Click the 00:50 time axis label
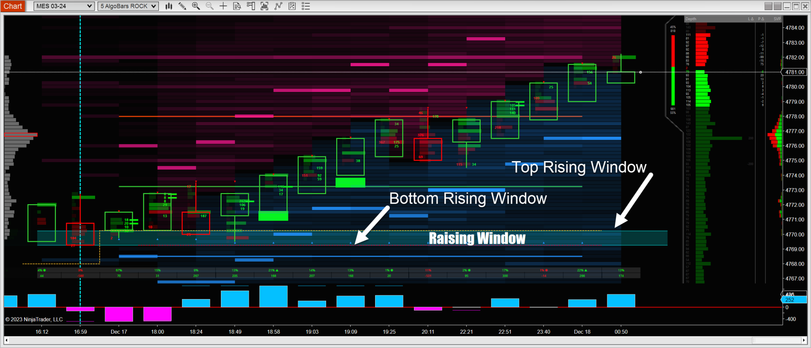Image resolution: width=811 pixels, height=348 pixels. pos(621,332)
